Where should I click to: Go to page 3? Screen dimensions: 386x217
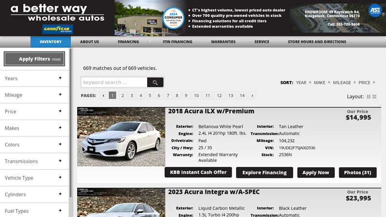(132, 95)
